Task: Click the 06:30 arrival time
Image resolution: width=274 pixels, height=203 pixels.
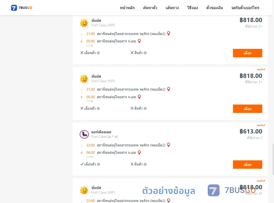Action: 91,153
